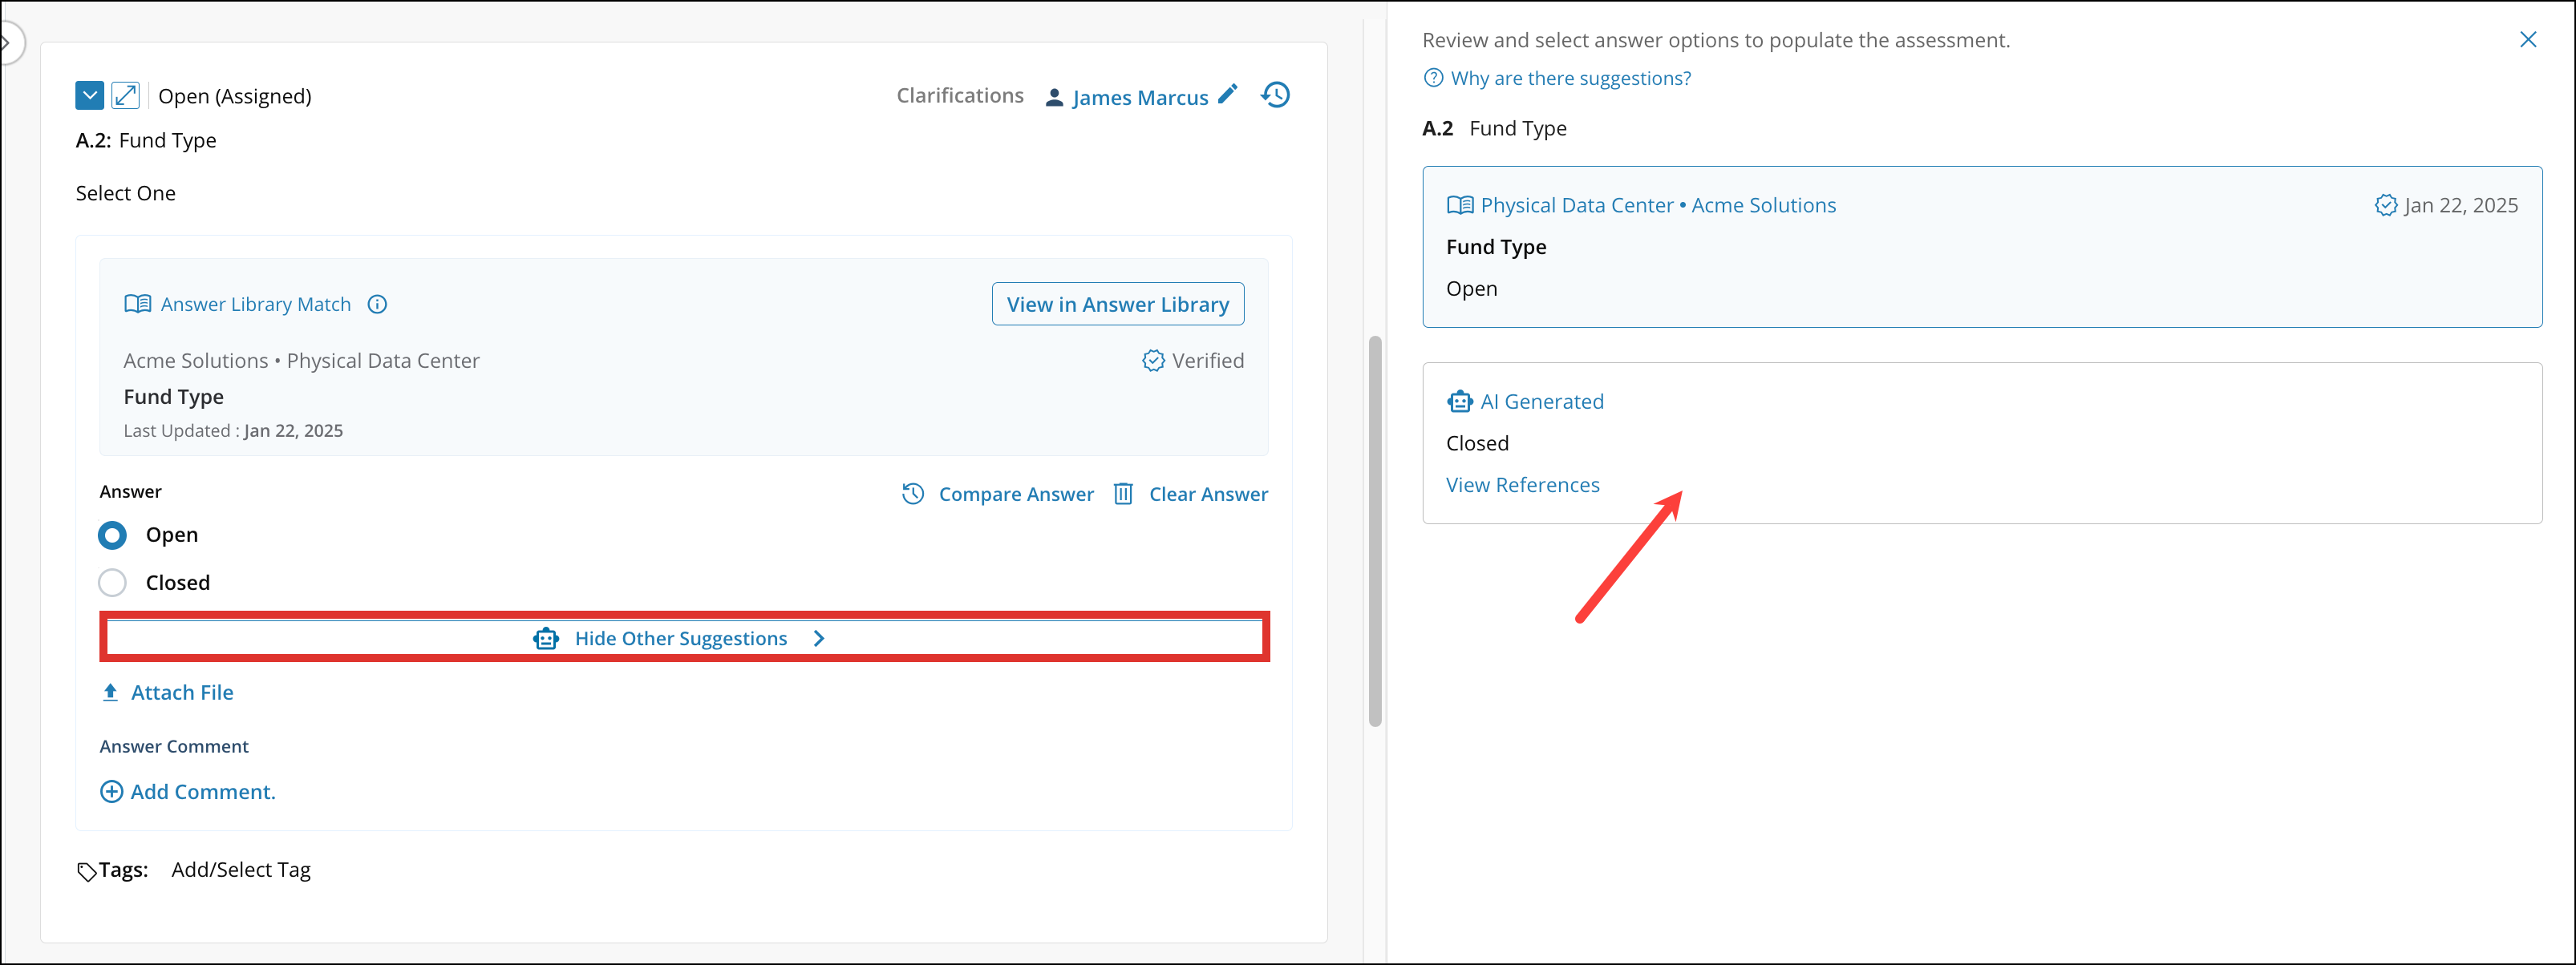The image size is (2576, 965).
Task: Open the Clarifications tab
Action: 959,96
